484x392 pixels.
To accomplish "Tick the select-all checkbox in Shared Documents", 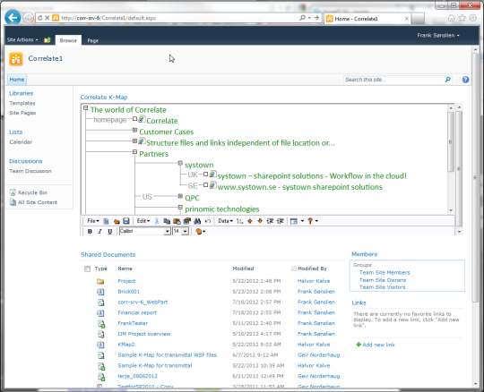I will point(87,268).
